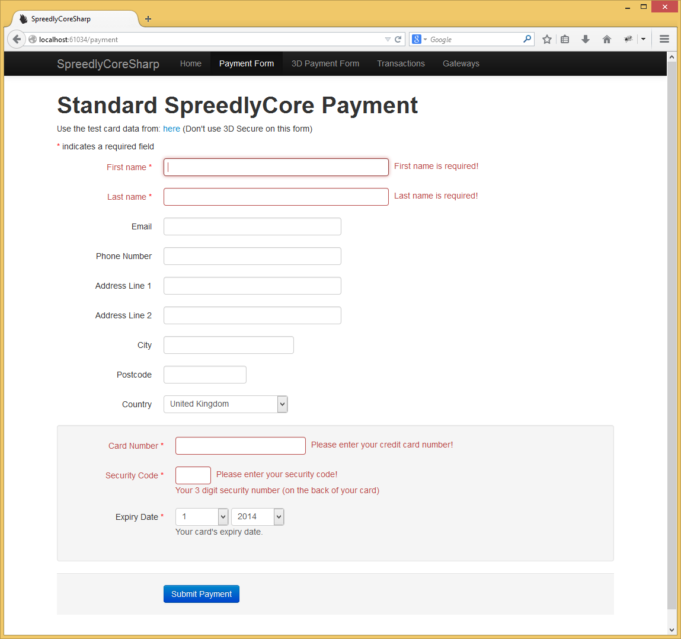The width and height of the screenshot is (681, 639).
Task: Expand the toolbar addon dropdown arrow
Action: [x=643, y=39]
